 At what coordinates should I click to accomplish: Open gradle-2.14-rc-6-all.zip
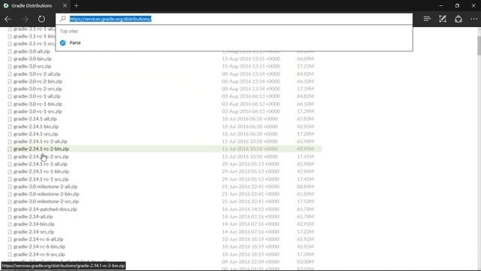click(38, 239)
